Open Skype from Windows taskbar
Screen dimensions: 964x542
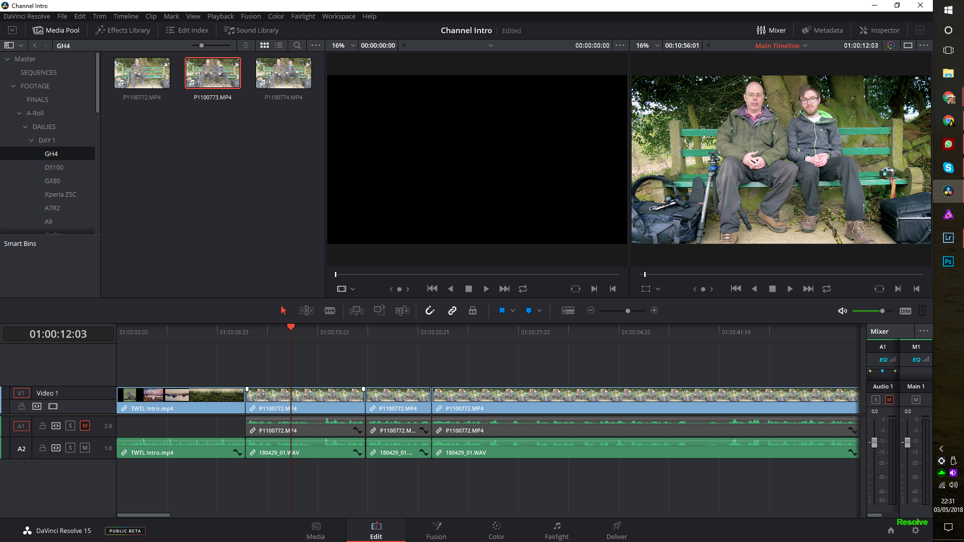pos(948,168)
